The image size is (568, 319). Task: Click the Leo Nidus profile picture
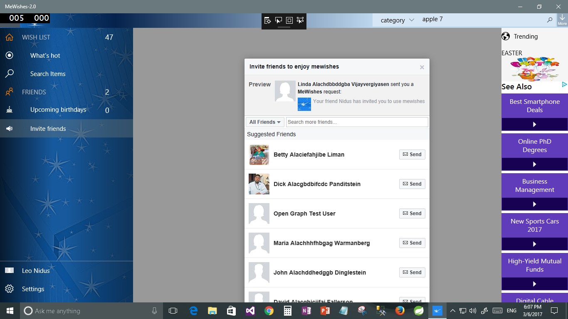tap(9, 270)
